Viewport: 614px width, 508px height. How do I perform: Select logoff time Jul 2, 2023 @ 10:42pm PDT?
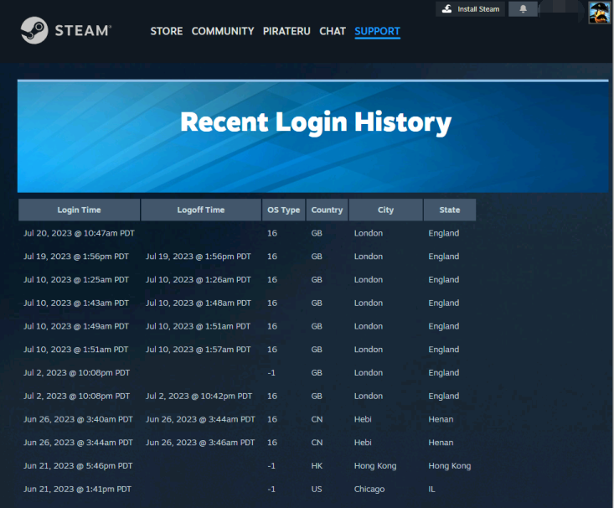point(199,397)
